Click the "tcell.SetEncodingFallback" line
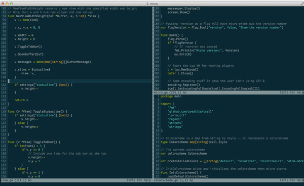Image resolution: width=304 pixels, height=186 pixels. [x=213, y=88]
